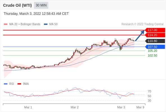Select the 107.50 pivot price tag

[155, 47]
